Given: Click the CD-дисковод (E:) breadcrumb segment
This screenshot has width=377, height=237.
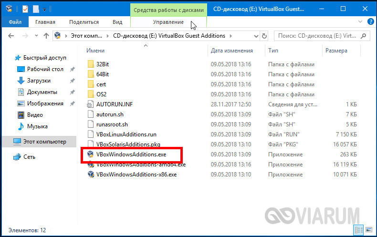Looking at the screenshot, I should (x=169, y=36).
